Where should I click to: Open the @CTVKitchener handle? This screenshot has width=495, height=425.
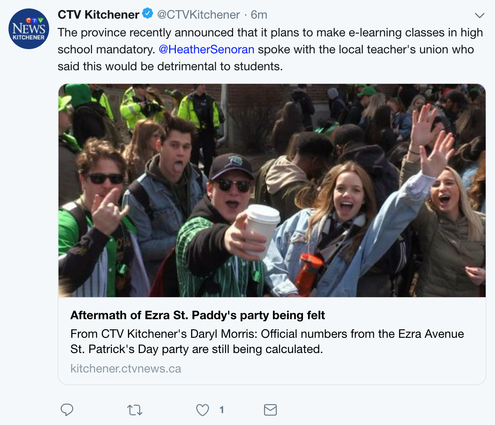198,15
